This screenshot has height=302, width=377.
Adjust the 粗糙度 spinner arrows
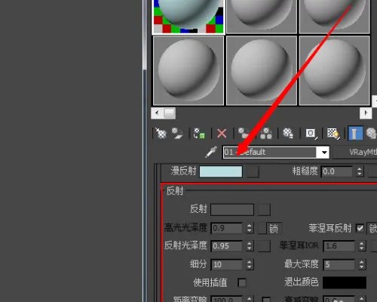(x=360, y=171)
